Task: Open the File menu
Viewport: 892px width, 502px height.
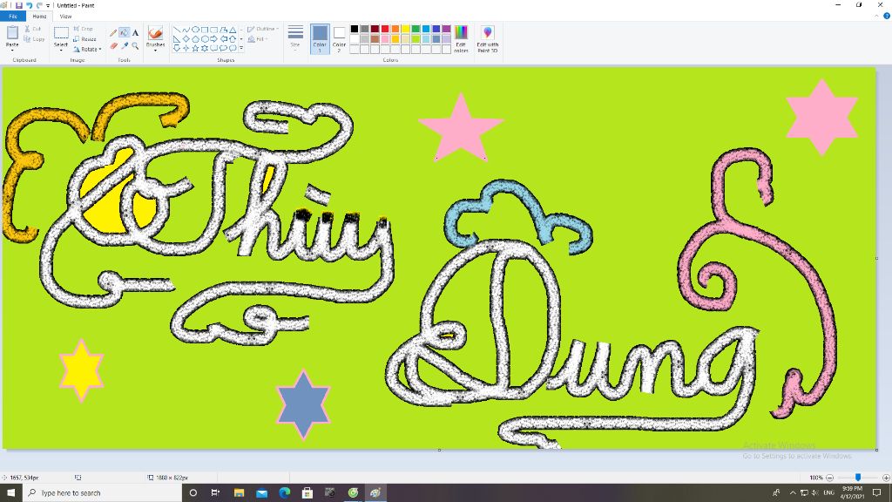Action: 12,17
